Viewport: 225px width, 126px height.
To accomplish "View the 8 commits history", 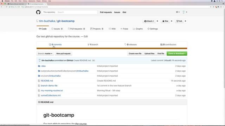I will click(x=55, y=44).
